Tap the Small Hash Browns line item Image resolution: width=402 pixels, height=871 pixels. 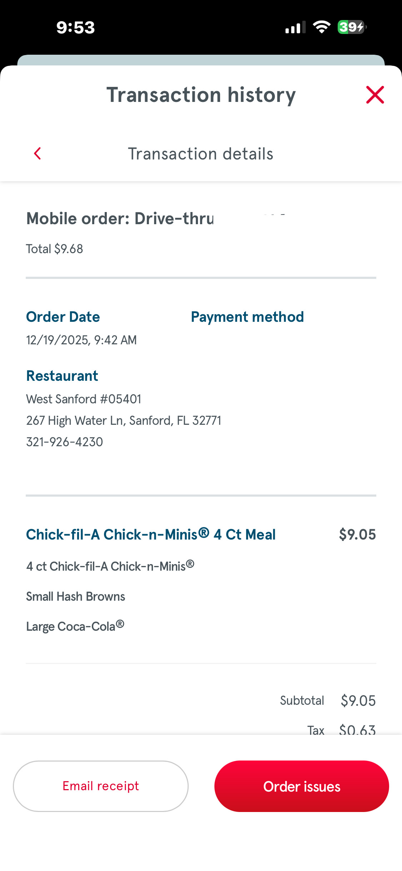(76, 596)
